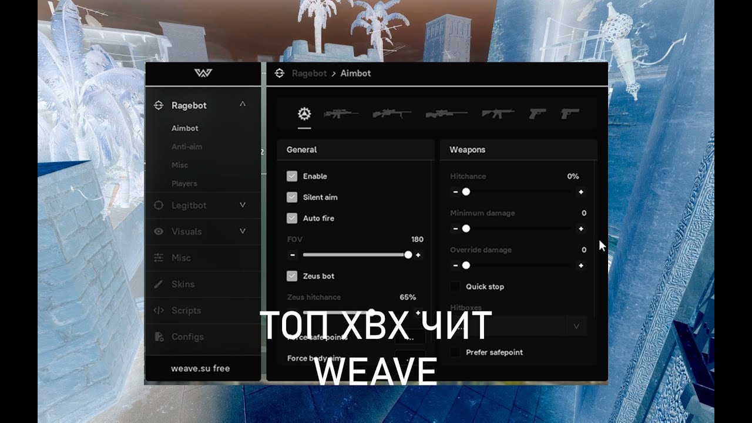Viewport: 752px width, 423px height.
Task: Click the Override damage slider handle
Action: click(x=466, y=266)
